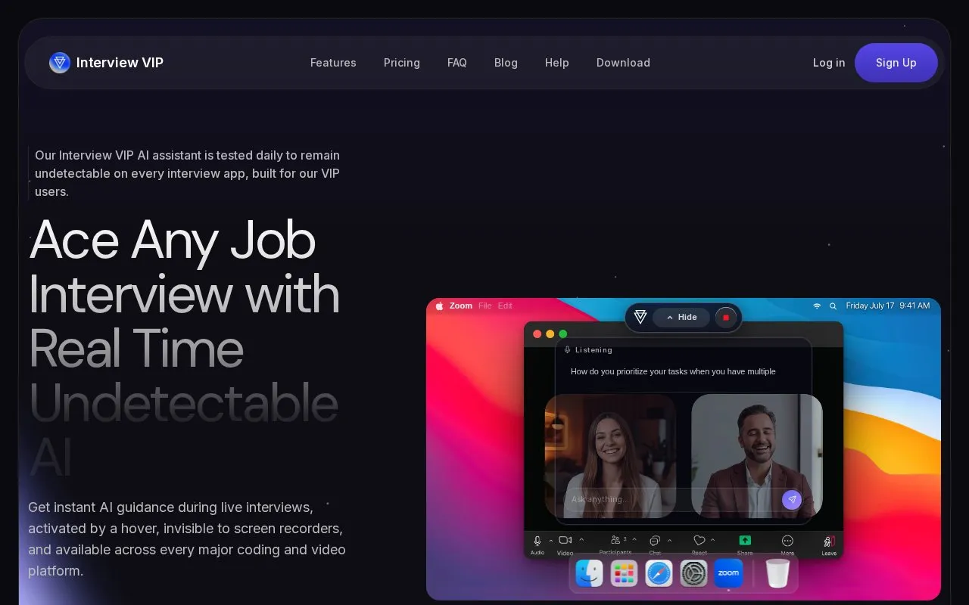This screenshot has width=969, height=605.
Task: Click the Video camera icon in Zoom
Action: point(565,540)
